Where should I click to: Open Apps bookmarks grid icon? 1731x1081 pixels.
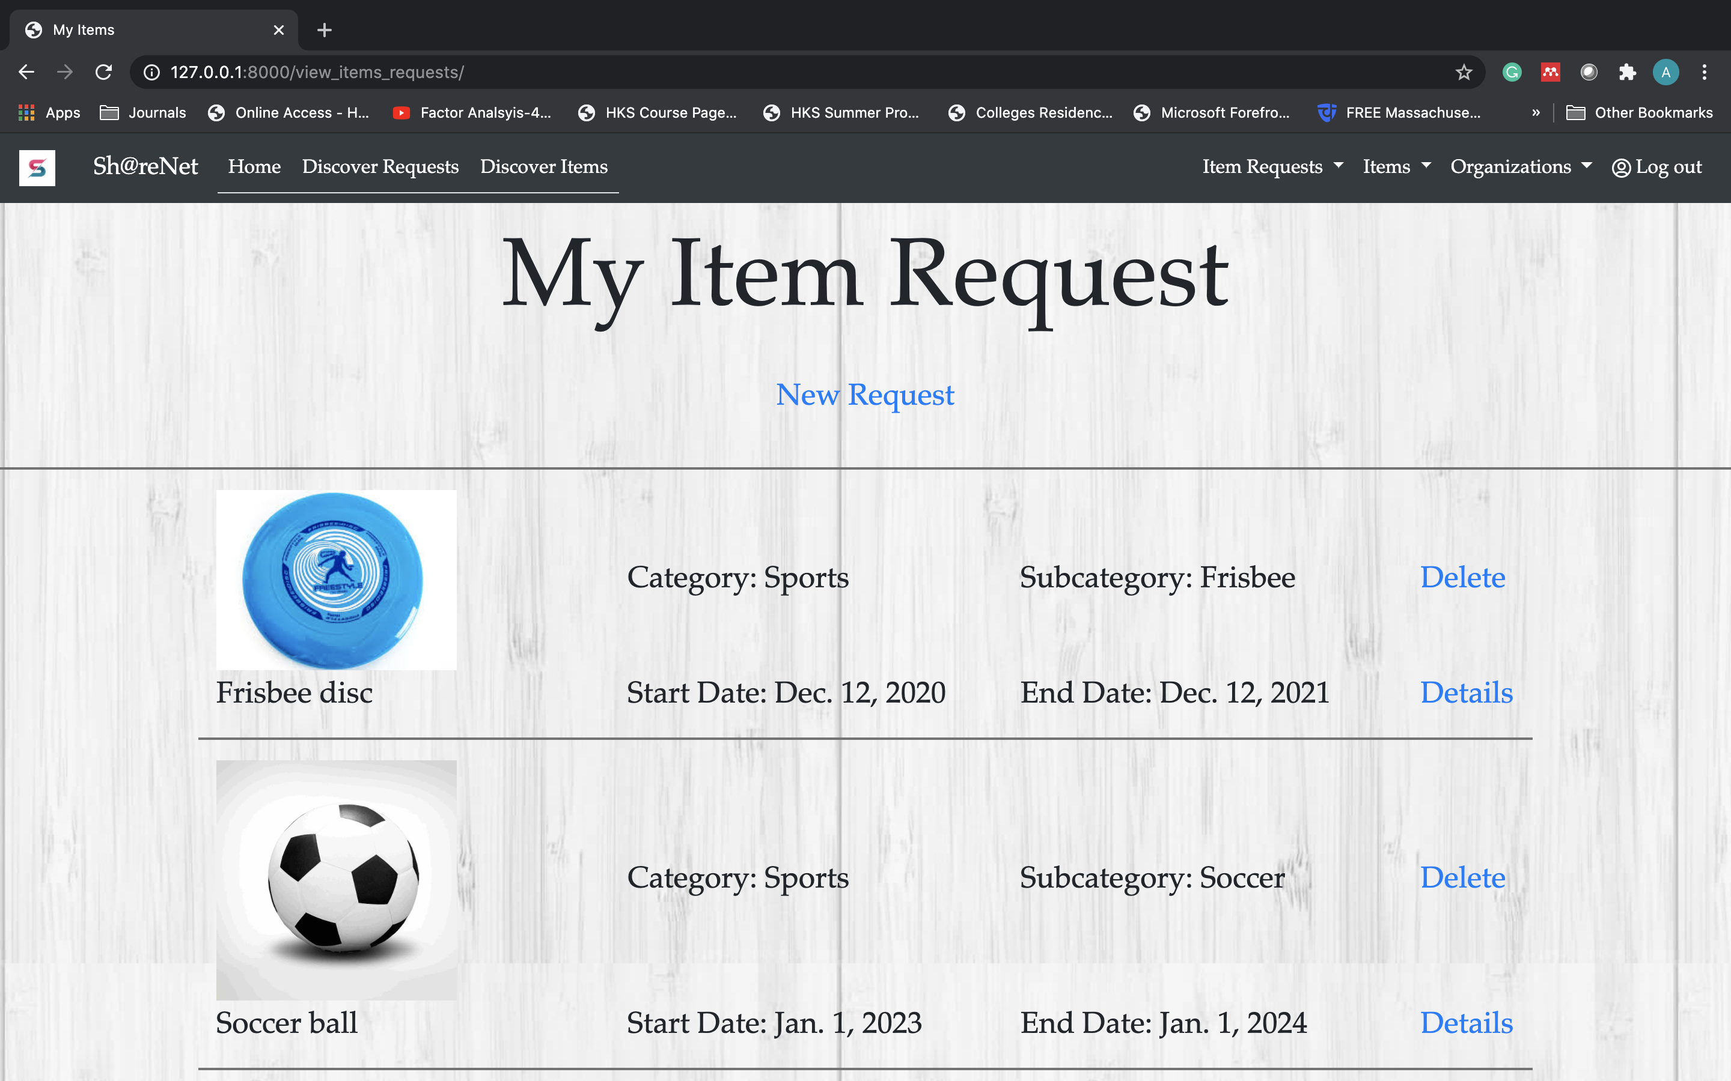coord(26,112)
